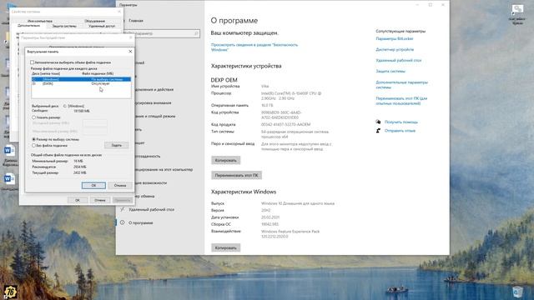534x300 pixels.
Task: Open Буфер обмена in Settings sidebar
Action: click(x=144, y=196)
